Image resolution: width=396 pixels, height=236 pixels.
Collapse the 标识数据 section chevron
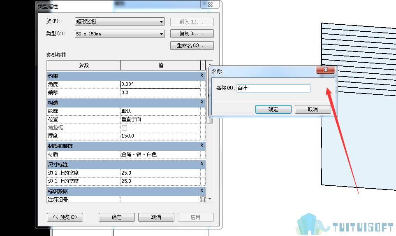(x=201, y=191)
